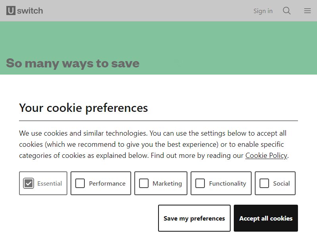
Task: Click Save my preferences button
Action: coord(194,218)
